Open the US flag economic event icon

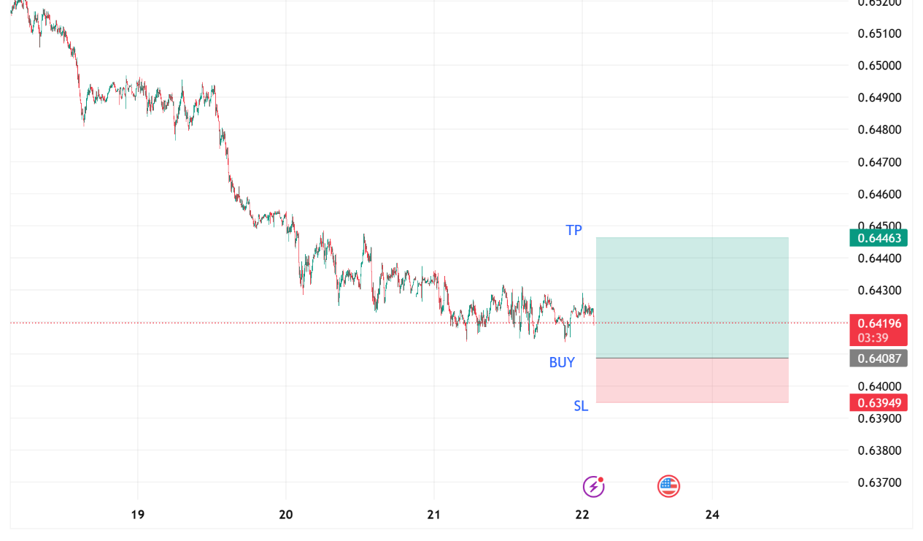coord(668,486)
